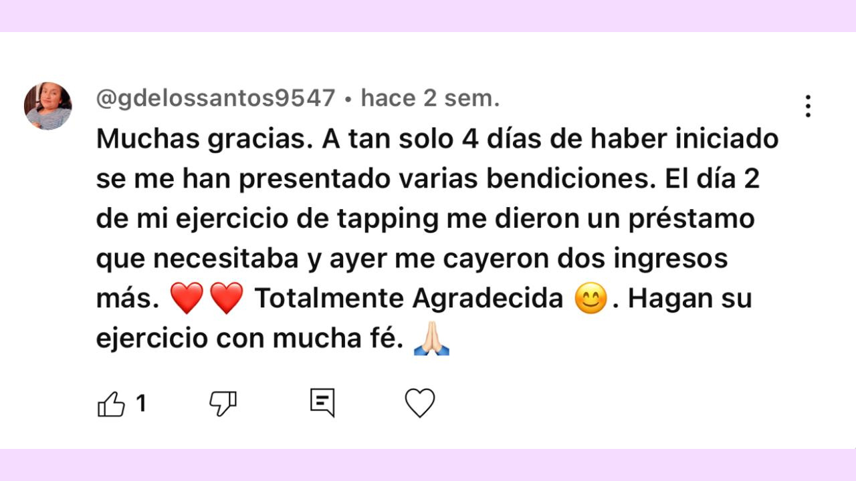Click the phrase 'Totalmente Agradecida'

point(409,299)
